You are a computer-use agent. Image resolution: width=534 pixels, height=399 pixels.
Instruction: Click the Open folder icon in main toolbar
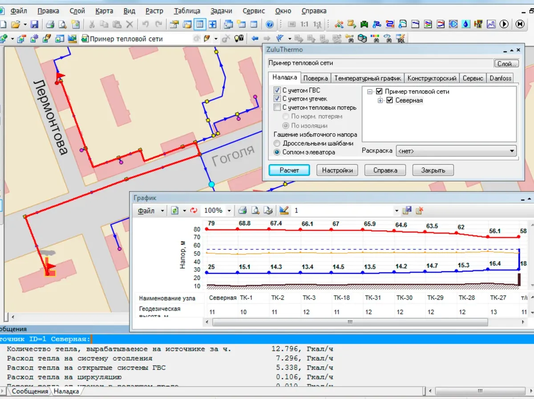click(x=16, y=24)
